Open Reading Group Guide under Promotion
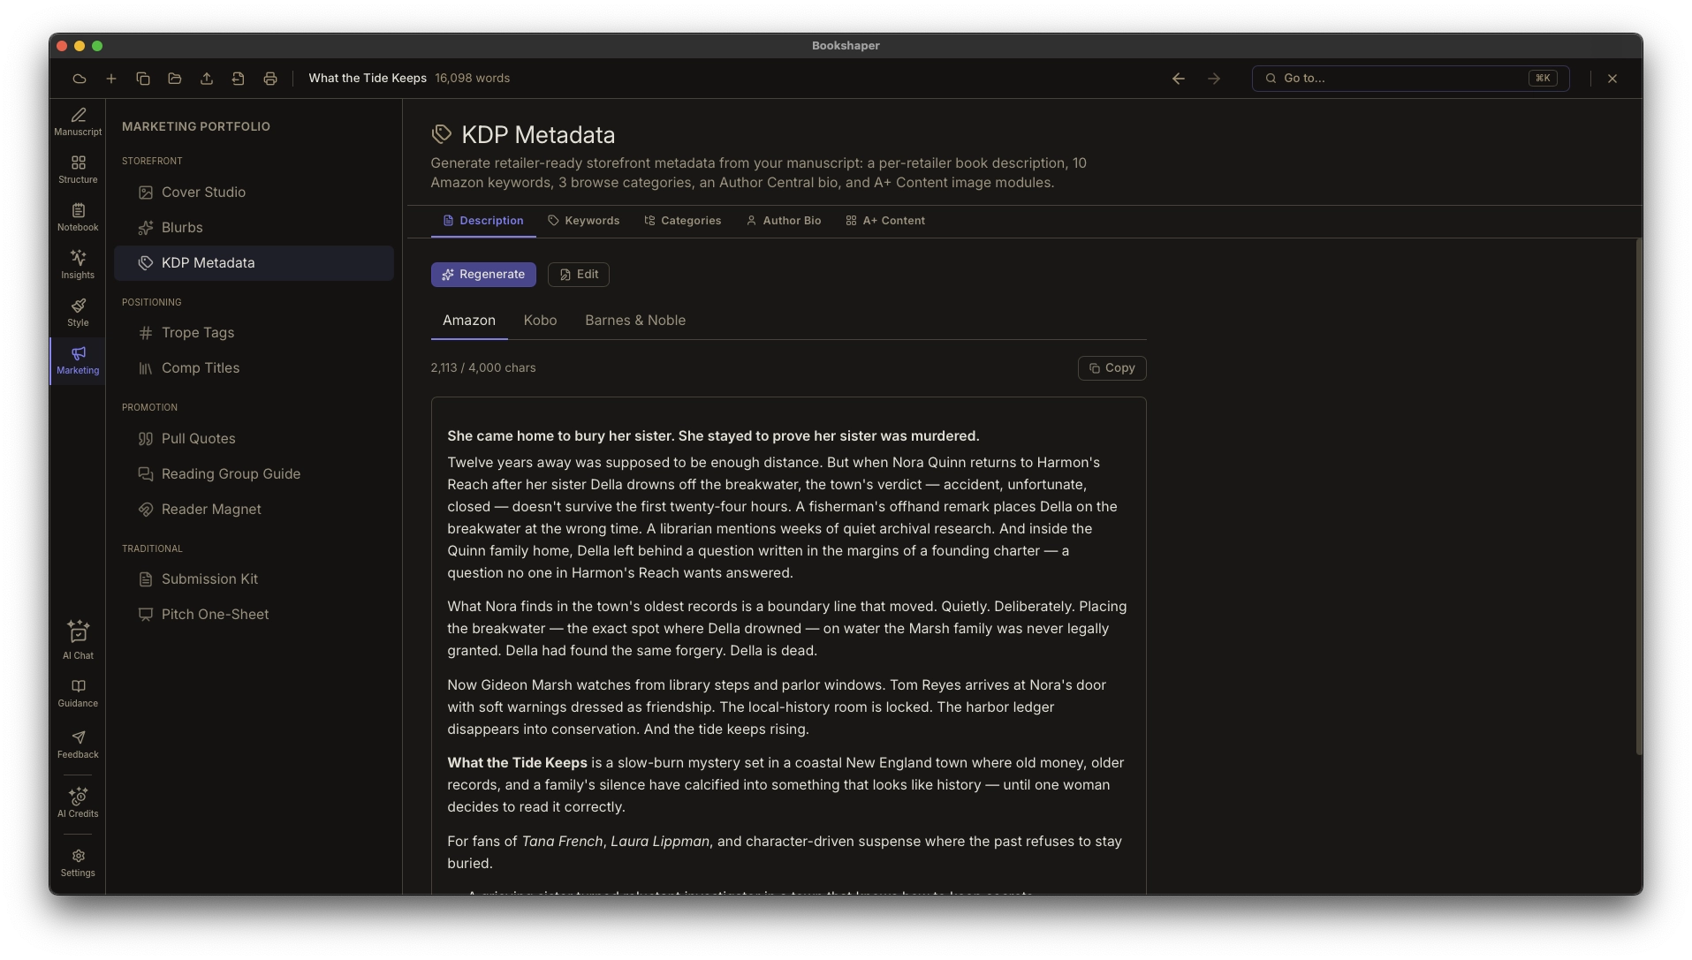Image resolution: width=1692 pixels, height=960 pixels. click(x=254, y=474)
